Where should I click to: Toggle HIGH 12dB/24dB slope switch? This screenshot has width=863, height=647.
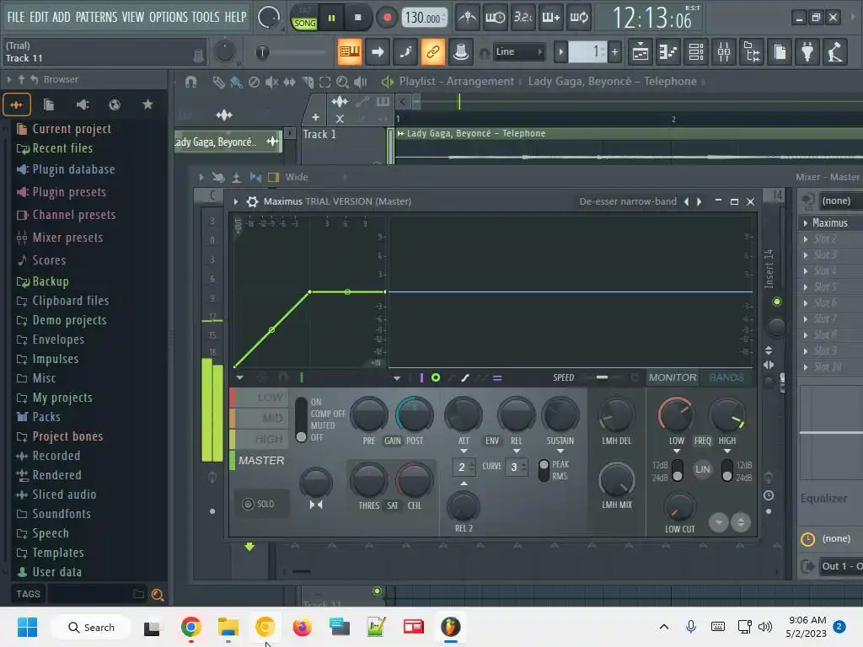[x=727, y=470]
